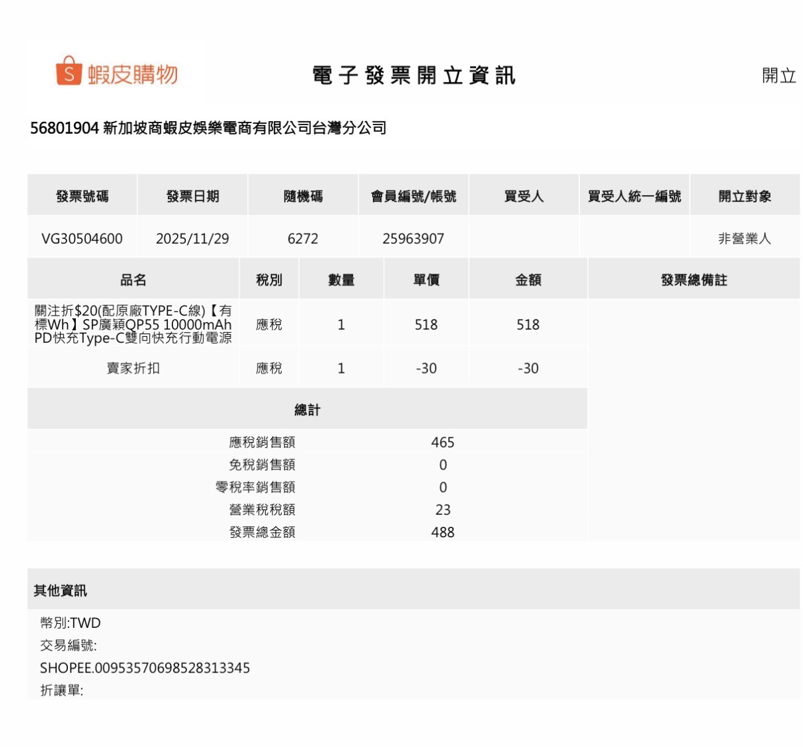Select invoice number VG30504600
Viewport: 803px width, 747px height.
82,239
